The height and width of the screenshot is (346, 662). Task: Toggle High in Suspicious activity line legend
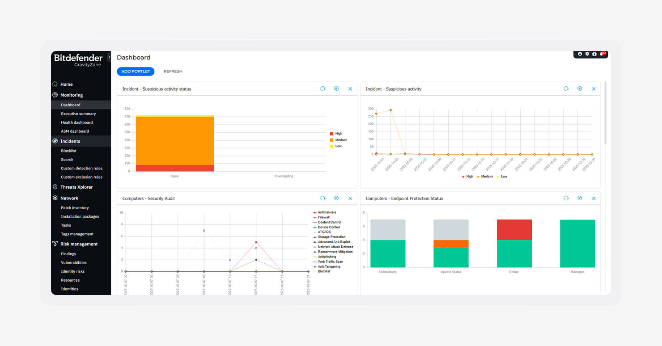(x=467, y=177)
